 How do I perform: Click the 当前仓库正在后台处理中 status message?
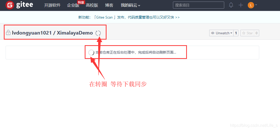click(x=136, y=53)
